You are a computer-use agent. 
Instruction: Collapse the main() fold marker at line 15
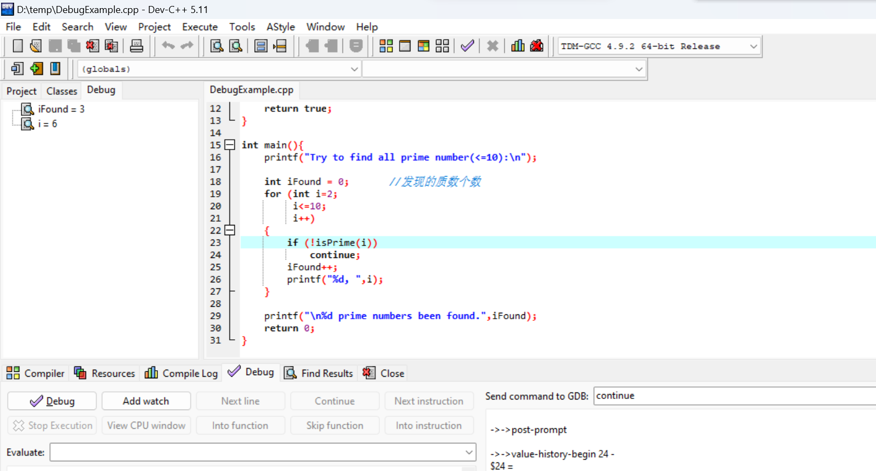pyautogui.click(x=230, y=145)
